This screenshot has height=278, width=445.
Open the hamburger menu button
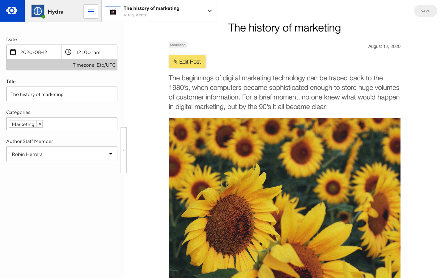click(91, 11)
